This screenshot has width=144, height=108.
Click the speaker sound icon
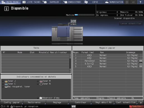(133, 2)
